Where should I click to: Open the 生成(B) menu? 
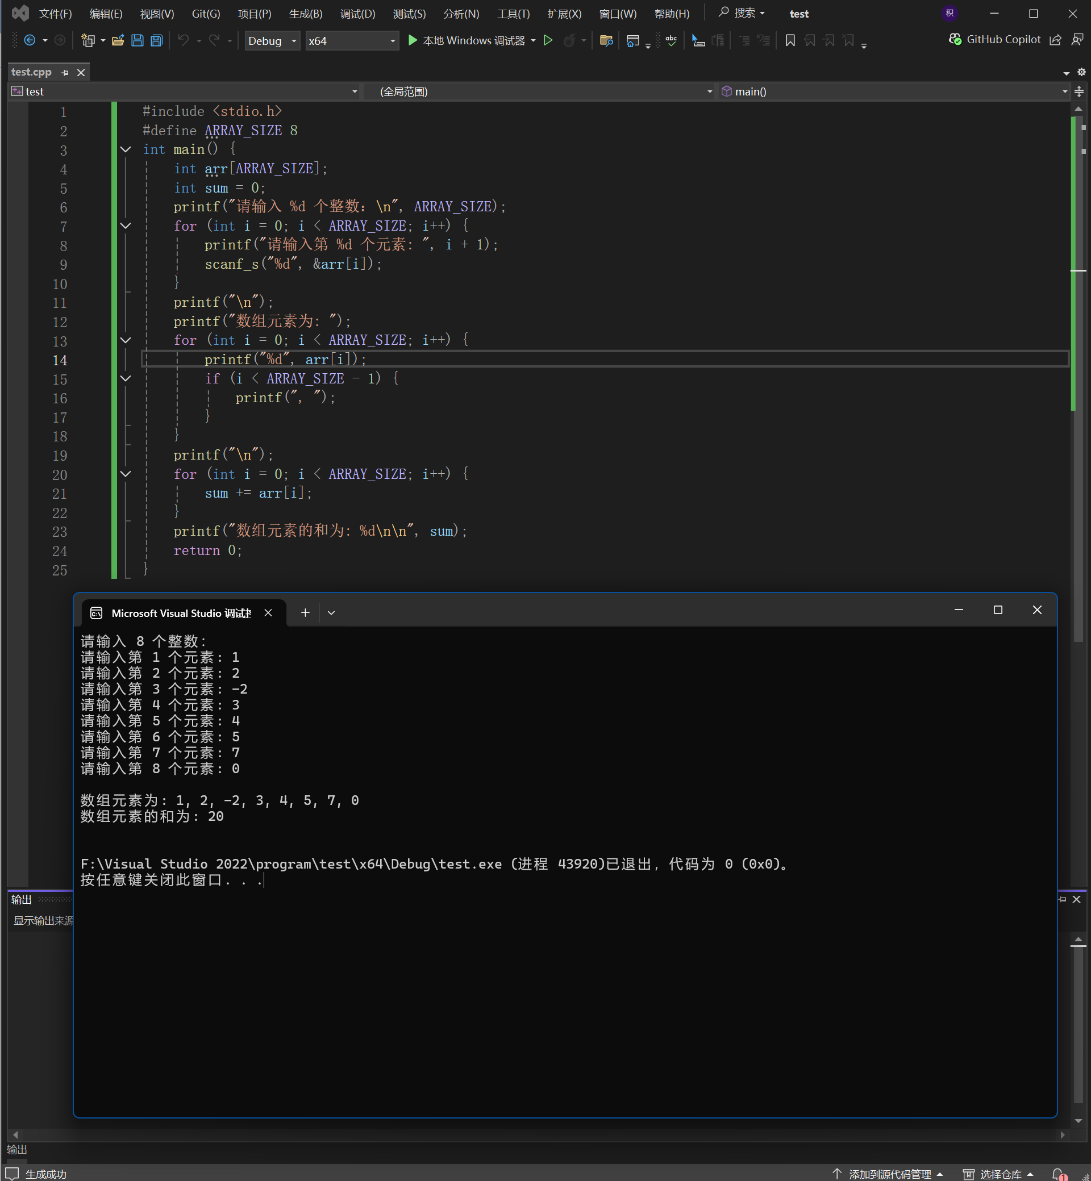[305, 14]
